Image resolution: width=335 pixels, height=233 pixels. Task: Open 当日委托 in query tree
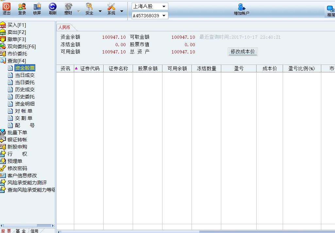coord(25,82)
